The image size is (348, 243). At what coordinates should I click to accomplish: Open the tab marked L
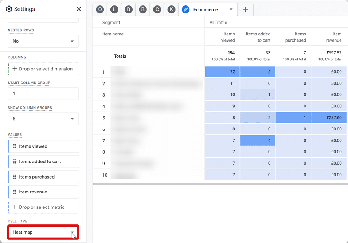pos(114,9)
